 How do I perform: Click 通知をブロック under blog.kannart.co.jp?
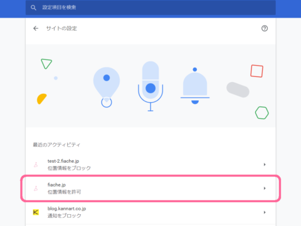click(65, 216)
